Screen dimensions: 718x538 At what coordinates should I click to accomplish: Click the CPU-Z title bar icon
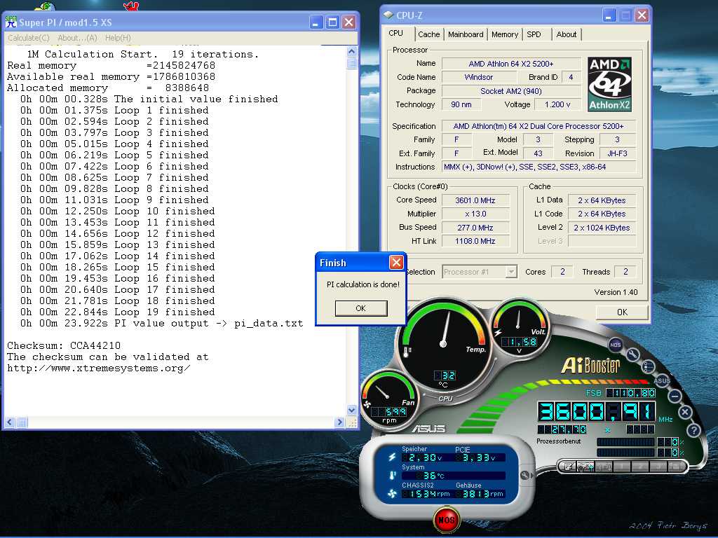[x=388, y=15]
